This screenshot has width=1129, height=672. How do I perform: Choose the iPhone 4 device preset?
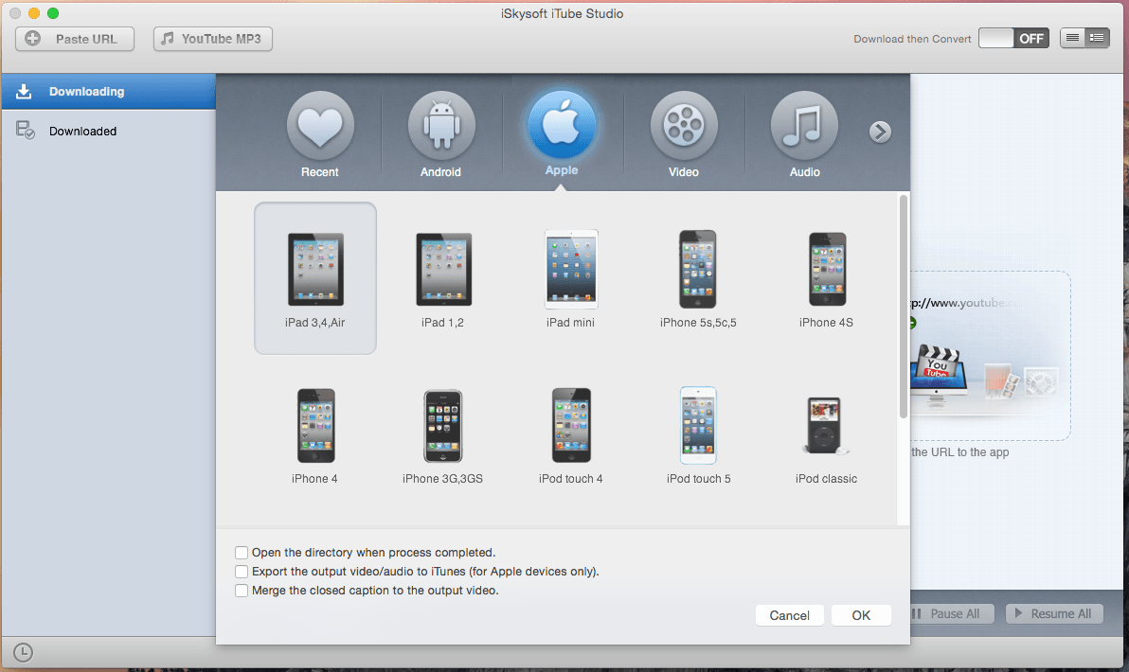click(x=315, y=436)
